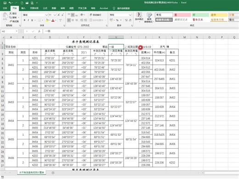This screenshot has height=179, width=239.
Task: Click the Cut scissors icon
Action: pos(11,13)
